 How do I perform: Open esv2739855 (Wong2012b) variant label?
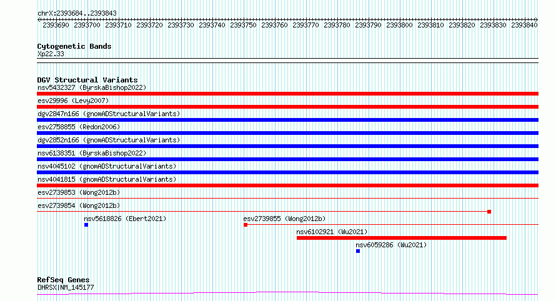284,219
